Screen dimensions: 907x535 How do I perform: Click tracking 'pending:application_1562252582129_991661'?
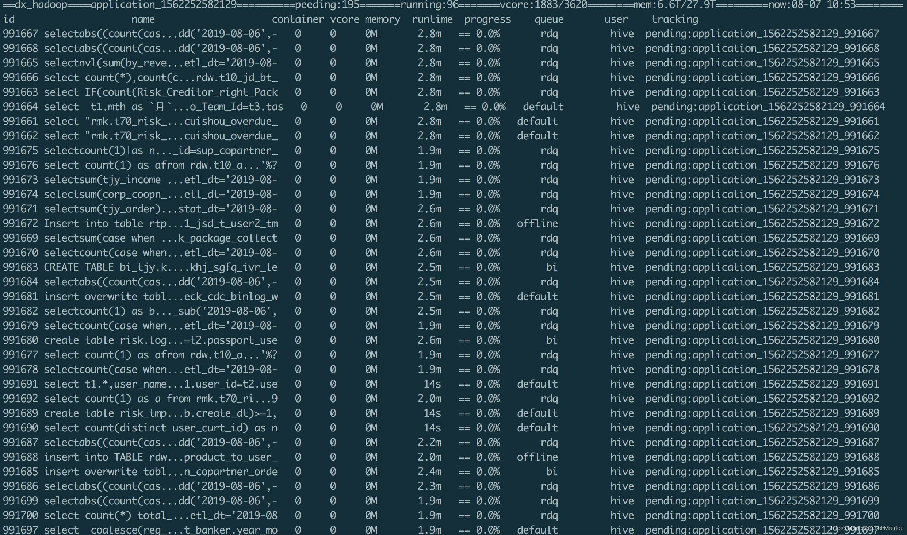point(762,121)
